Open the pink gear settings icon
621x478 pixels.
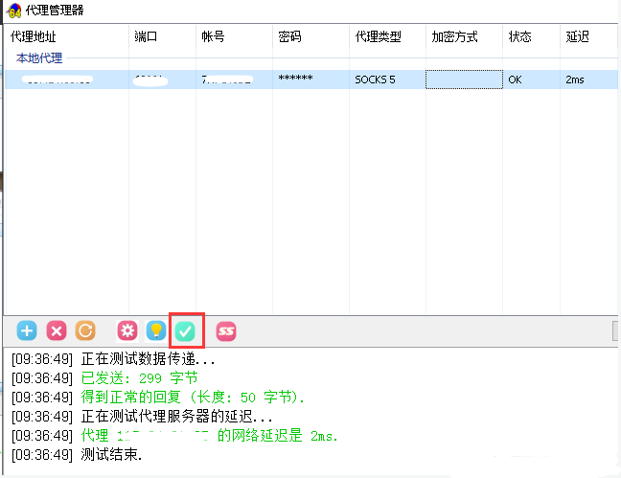pyautogui.click(x=127, y=330)
